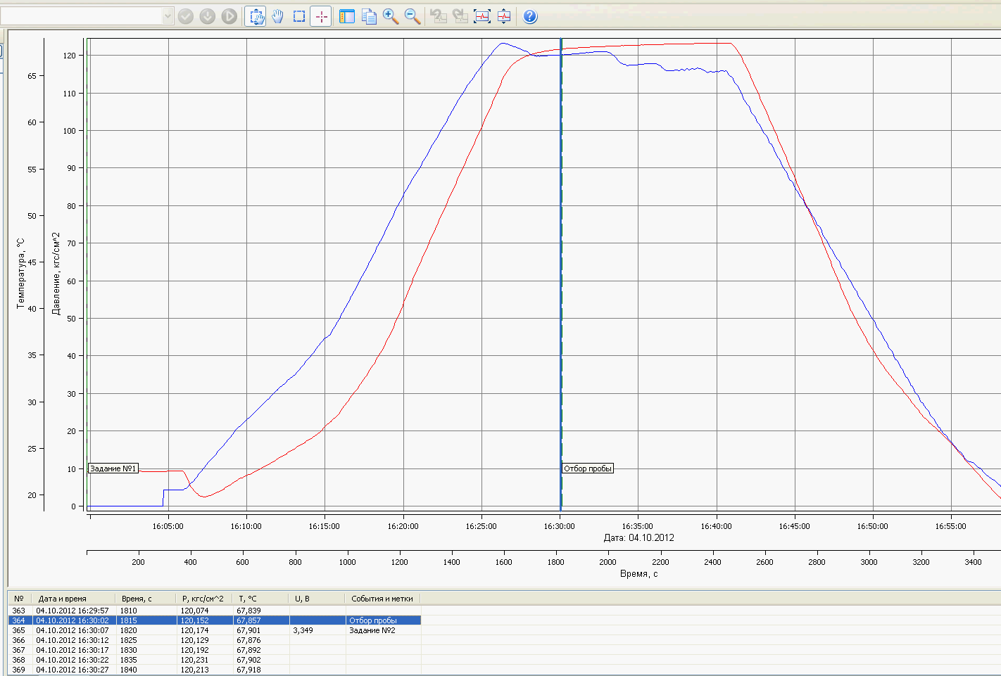The height and width of the screenshot is (676, 1001).
Task: Toggle the select-and-drag pointer tool
Action: click(256, 16)
